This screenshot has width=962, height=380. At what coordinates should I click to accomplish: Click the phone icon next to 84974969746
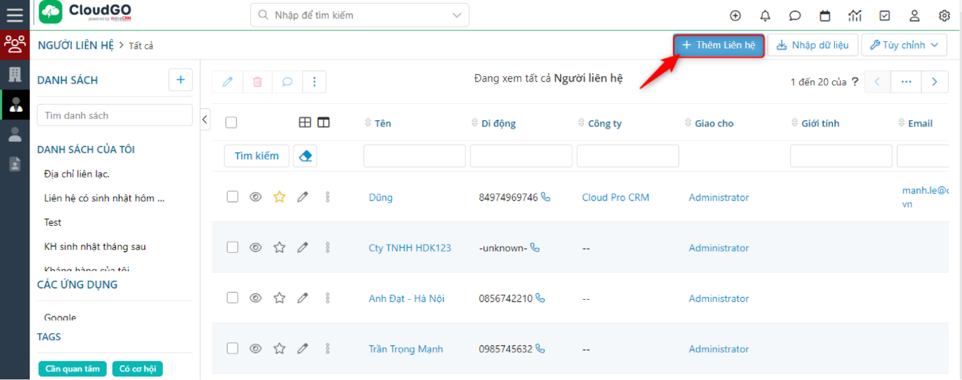pyautogui.click(x=546, y=198)
